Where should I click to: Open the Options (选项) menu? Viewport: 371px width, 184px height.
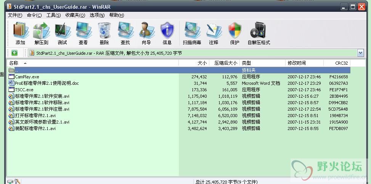tap(97, 15)
